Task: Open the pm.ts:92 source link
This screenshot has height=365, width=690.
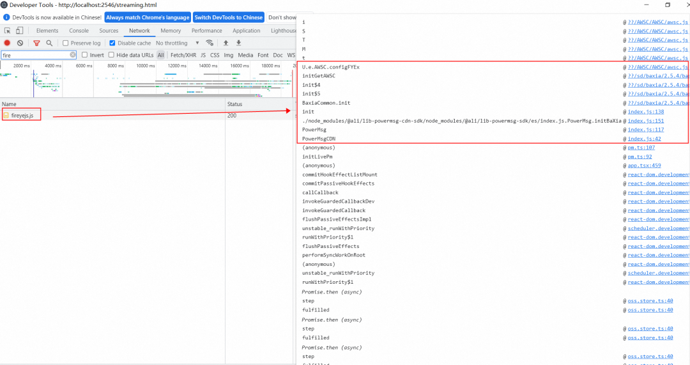Action: point(640,157)
